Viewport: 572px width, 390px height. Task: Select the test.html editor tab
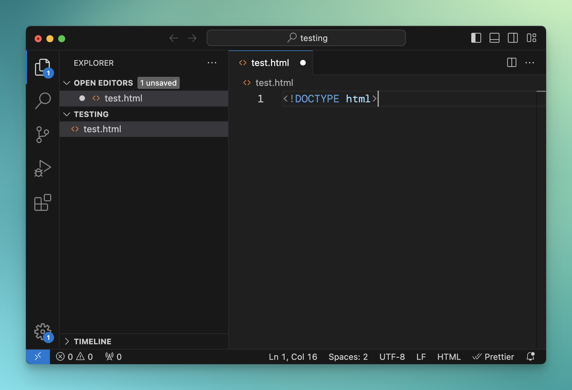[x=270, y=63]
